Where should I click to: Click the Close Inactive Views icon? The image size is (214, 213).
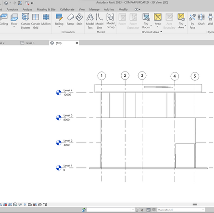coord(27,3)
